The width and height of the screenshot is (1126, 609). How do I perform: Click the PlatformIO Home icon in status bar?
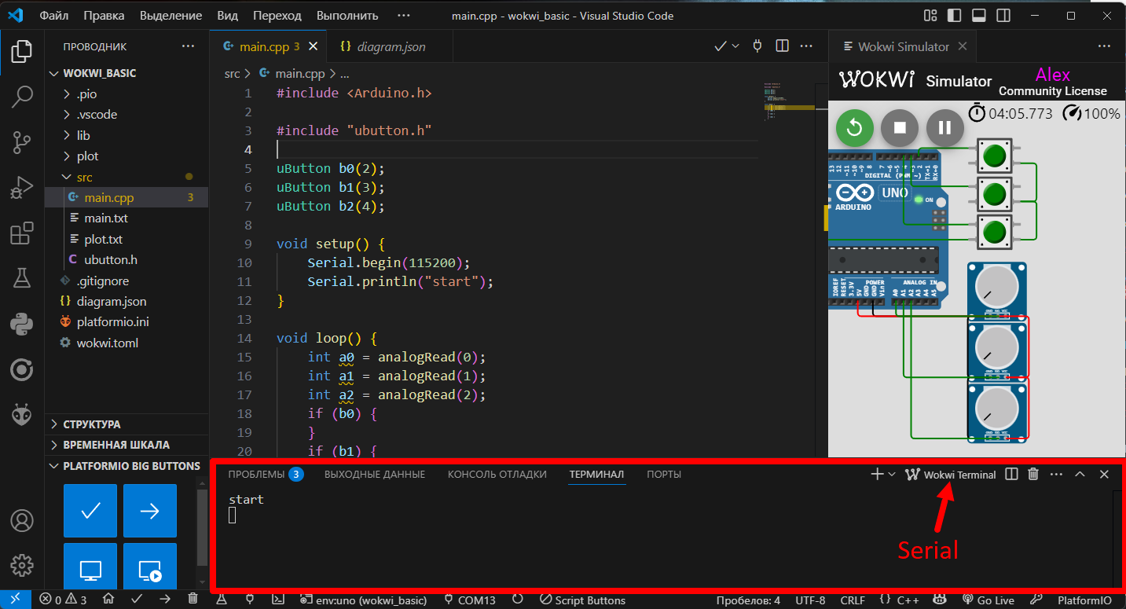[108, 600]
